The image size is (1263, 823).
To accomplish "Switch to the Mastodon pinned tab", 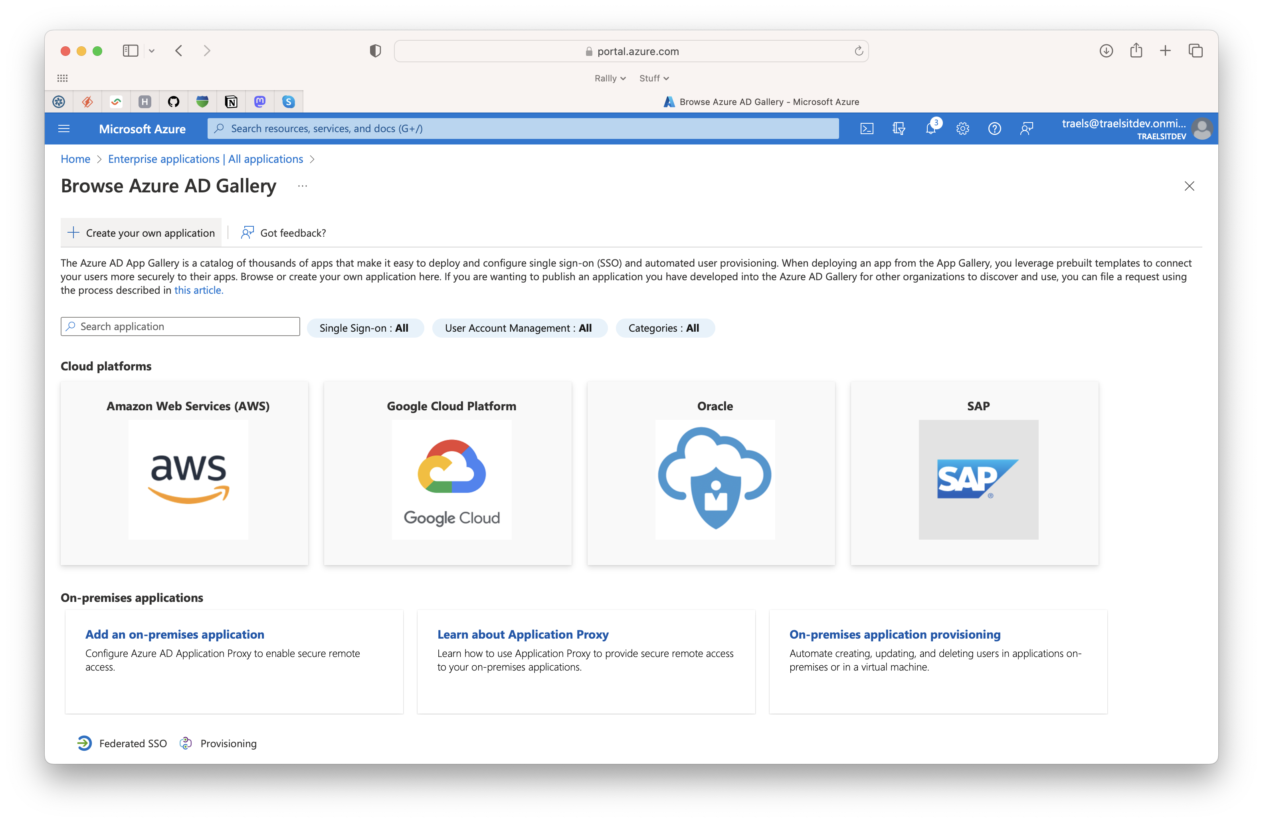I will pyautogui.click(x=259, y=102).
